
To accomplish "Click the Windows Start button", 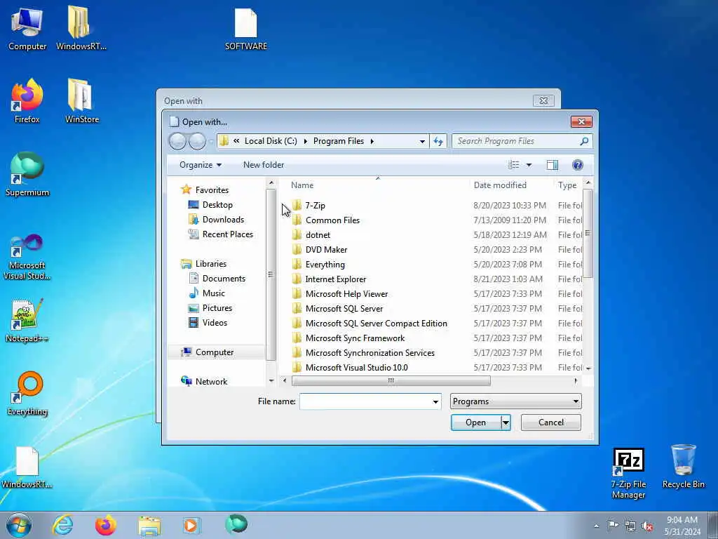I will click(19, 525).
